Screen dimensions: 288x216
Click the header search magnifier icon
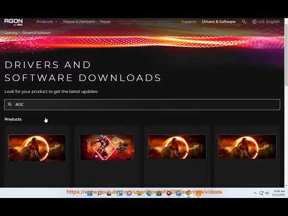tap(244, 22)
